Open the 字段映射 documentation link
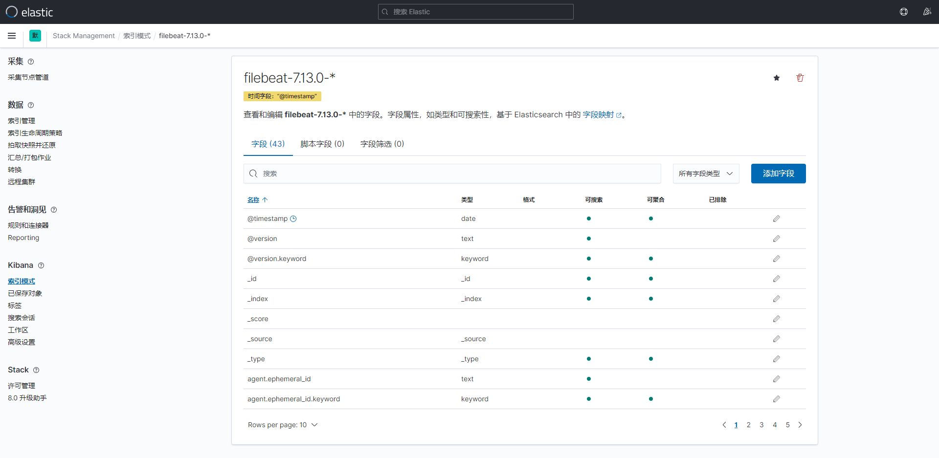This screenshot has height=458, width=939. (x=602, y=114)
